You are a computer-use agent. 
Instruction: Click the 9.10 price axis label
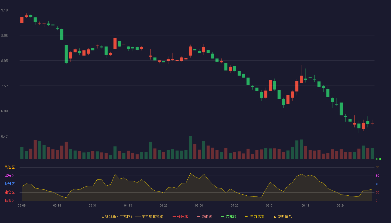pyautogui.click(x=4, y=10)
